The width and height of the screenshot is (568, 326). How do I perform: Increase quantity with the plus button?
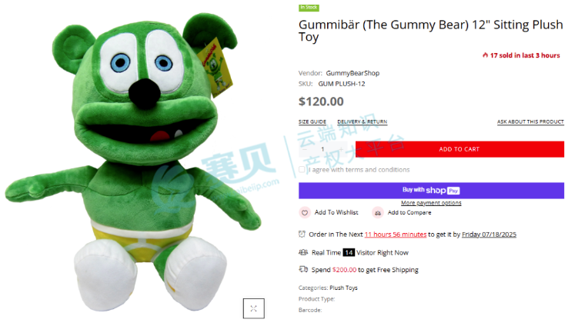tap(341, 149)
